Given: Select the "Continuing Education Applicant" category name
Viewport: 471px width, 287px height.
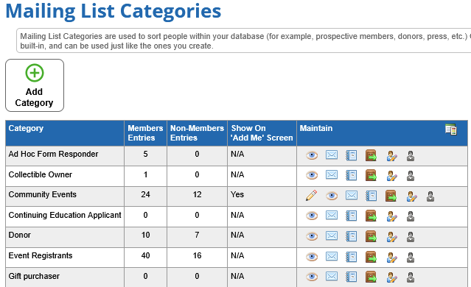Looking at the screenshot, I should click(65, 215).
